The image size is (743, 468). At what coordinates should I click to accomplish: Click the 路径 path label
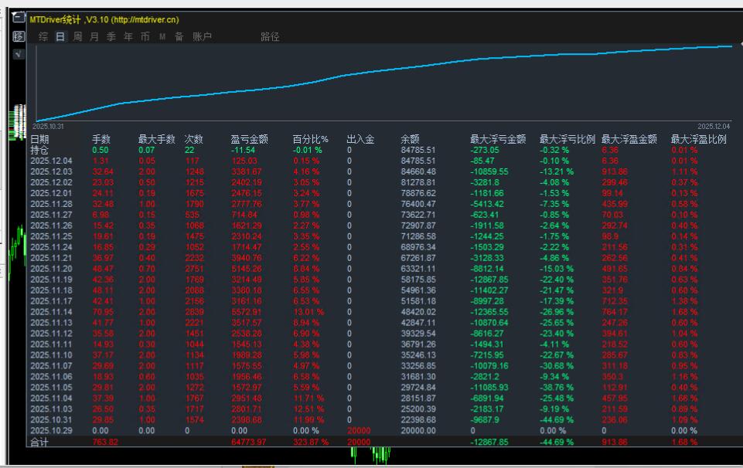tap(270, 37)
